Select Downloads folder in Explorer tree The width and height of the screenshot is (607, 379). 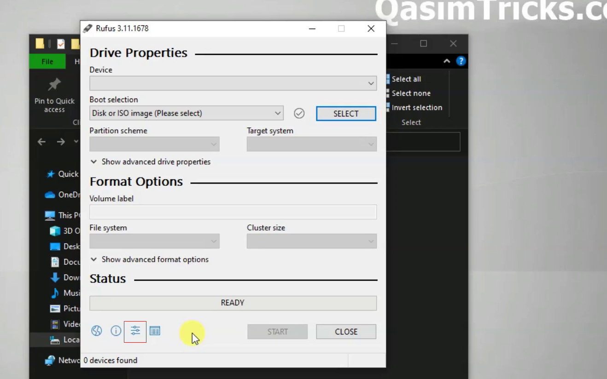tap(64, 277)
